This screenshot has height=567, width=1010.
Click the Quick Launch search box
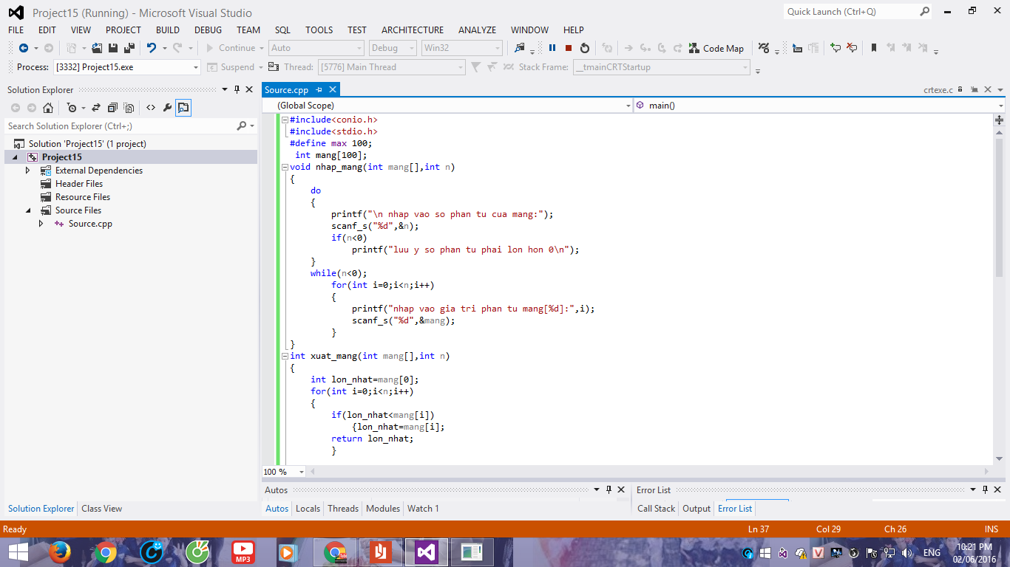[850, 12]
